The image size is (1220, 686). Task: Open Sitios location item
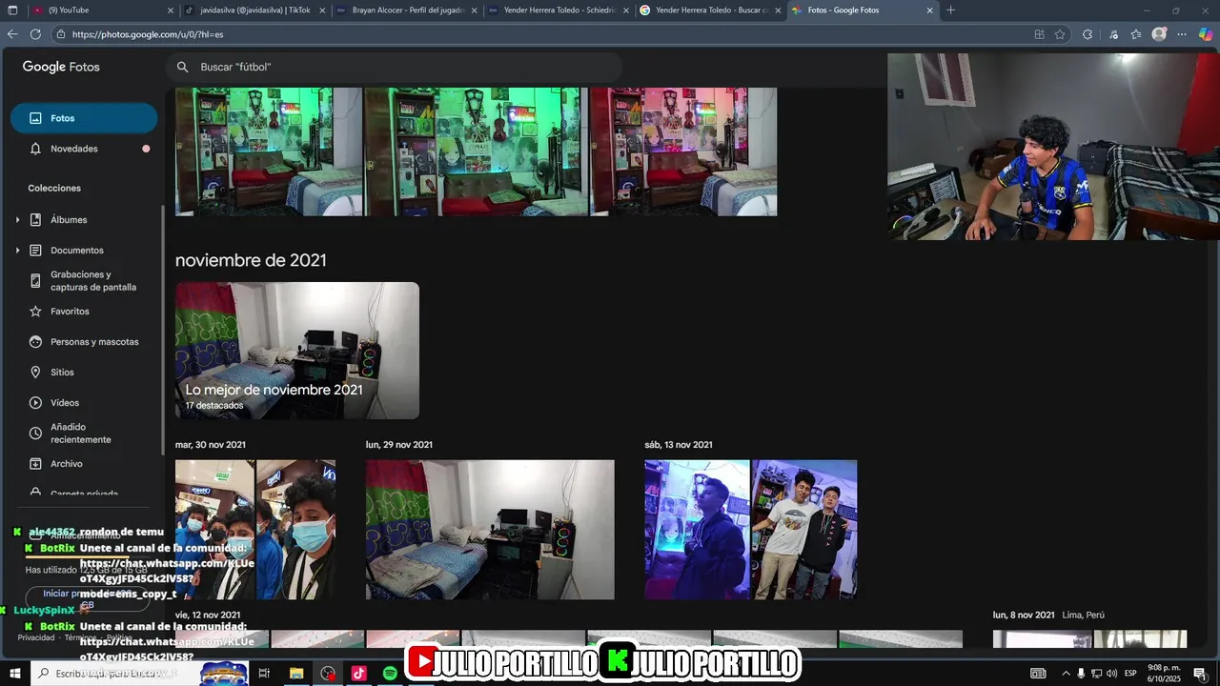(x=62, y=373)
